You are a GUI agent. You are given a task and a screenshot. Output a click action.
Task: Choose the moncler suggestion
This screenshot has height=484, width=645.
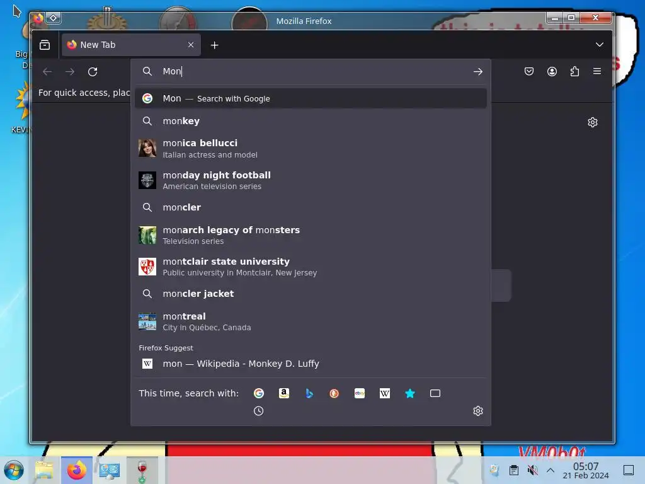tap(311, 207)
